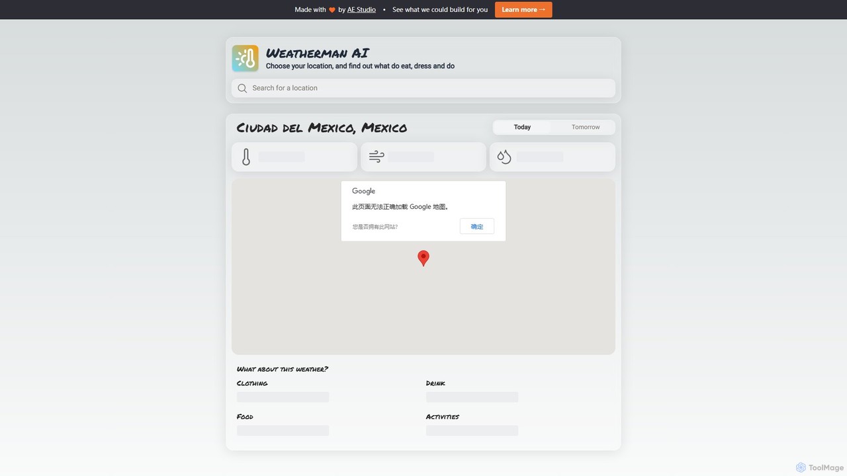Click the wind speed icon
Screen dimensions: 847x476
377,157
